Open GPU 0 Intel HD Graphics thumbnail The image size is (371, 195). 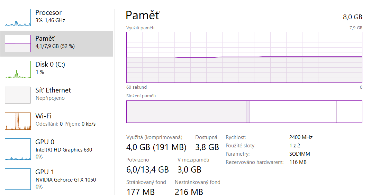18,149
